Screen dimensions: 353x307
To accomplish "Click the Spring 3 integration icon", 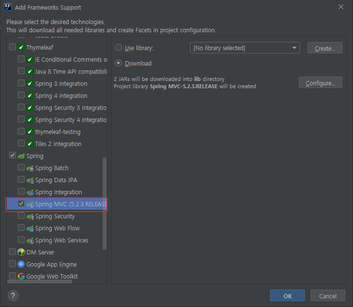I will pos(30,83).
